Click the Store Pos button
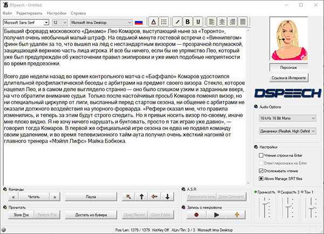The height and width of the screenshot is (234, 324). coord(21,215)
